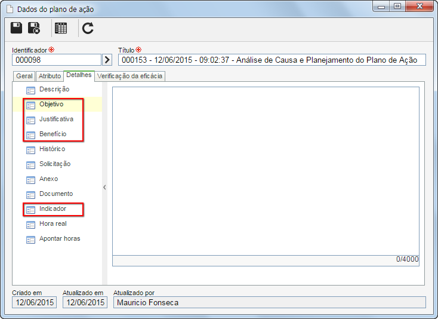Open the Justificativa section

click(x=57, y=119)
